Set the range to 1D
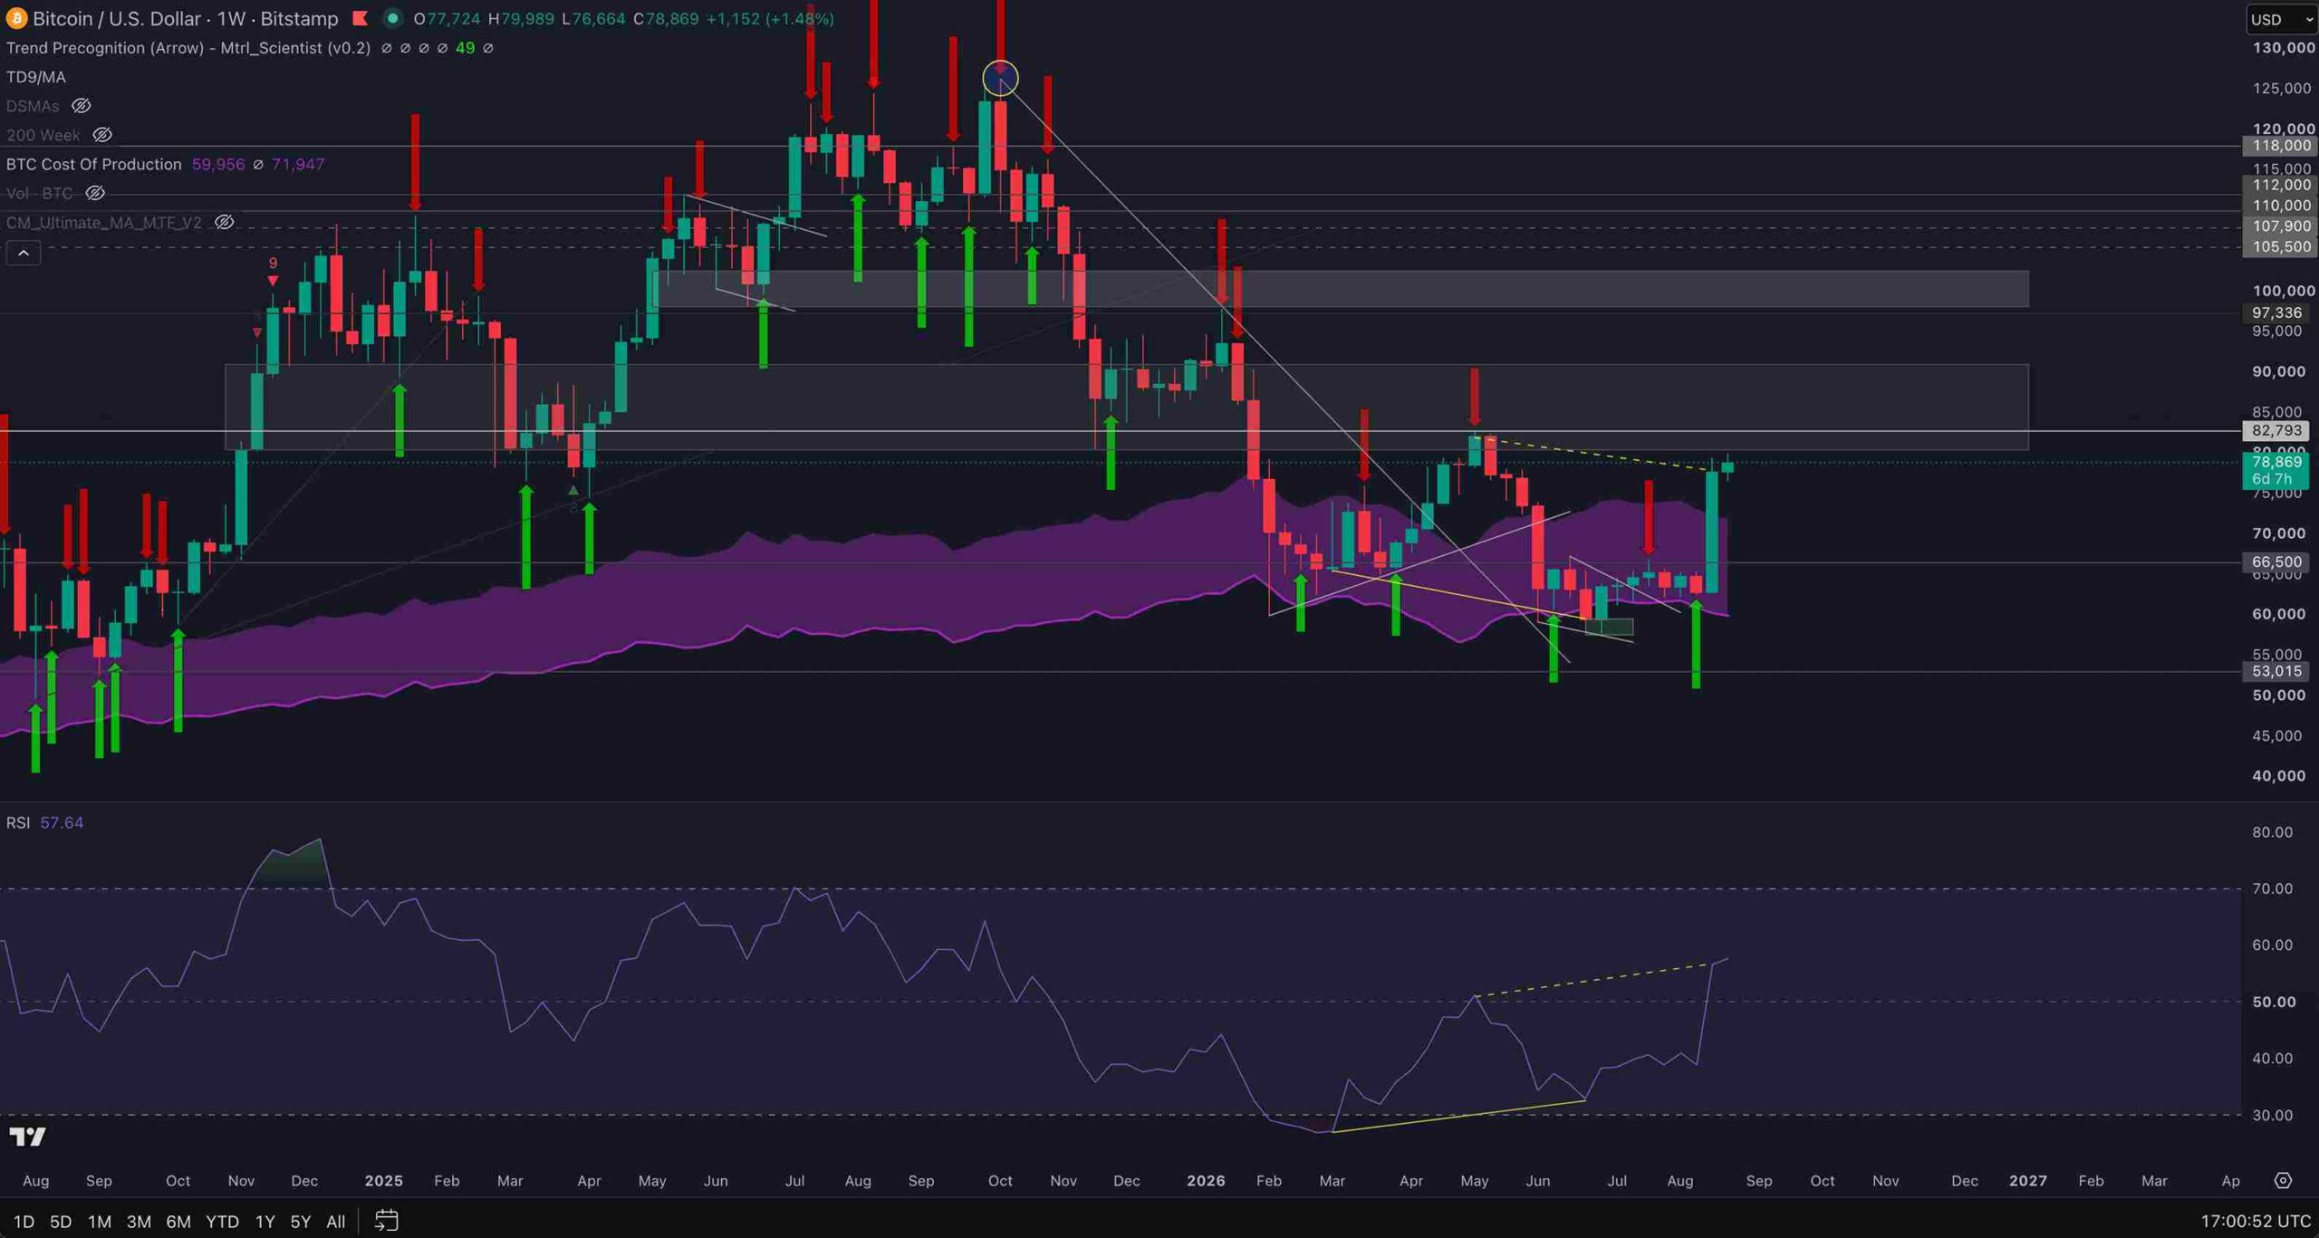This screenshot has height=1238, width=2319. [x=24, y=1222]
